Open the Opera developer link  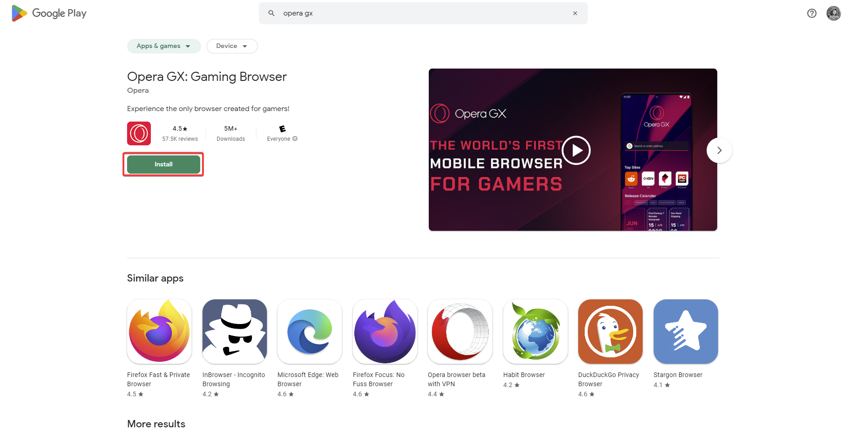[138, 90]
